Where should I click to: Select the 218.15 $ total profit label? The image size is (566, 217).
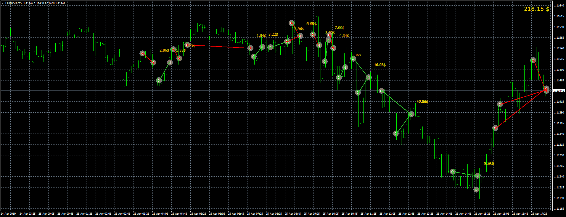coord(537,9)
